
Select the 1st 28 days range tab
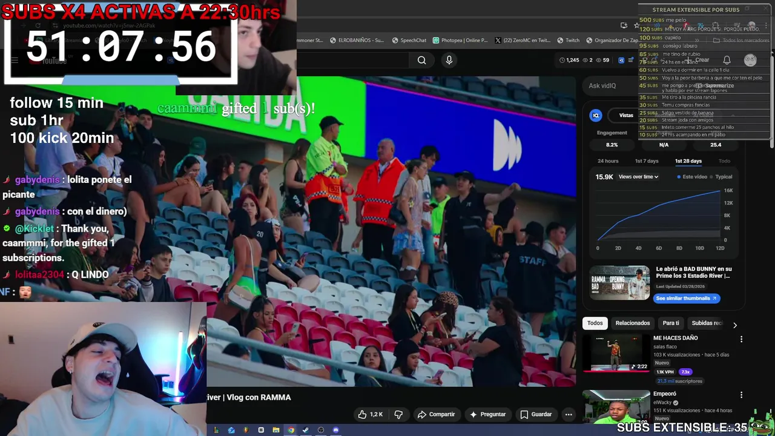pyautogui.click(x=688, y=161)
